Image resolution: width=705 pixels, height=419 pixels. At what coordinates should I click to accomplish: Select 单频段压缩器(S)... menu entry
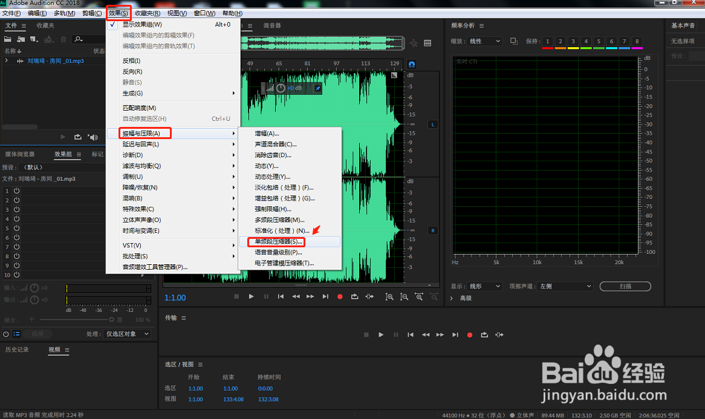click(290, 242)
